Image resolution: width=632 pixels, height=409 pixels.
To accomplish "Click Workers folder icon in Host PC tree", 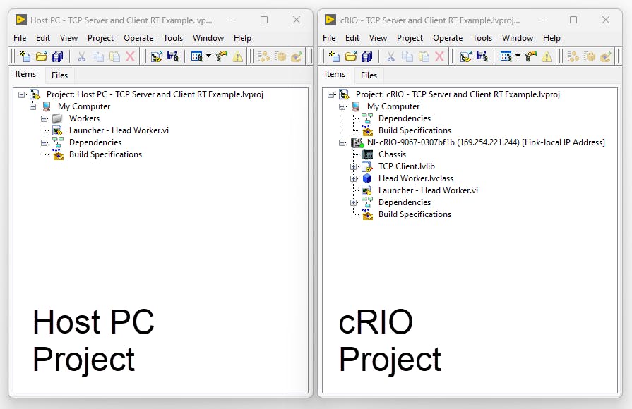I will coord(58,118).
